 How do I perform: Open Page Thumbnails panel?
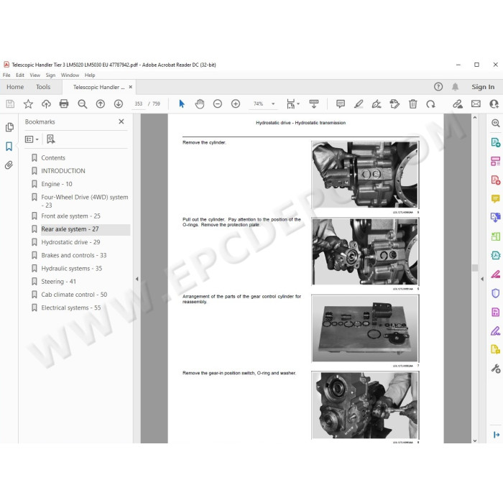9,127
